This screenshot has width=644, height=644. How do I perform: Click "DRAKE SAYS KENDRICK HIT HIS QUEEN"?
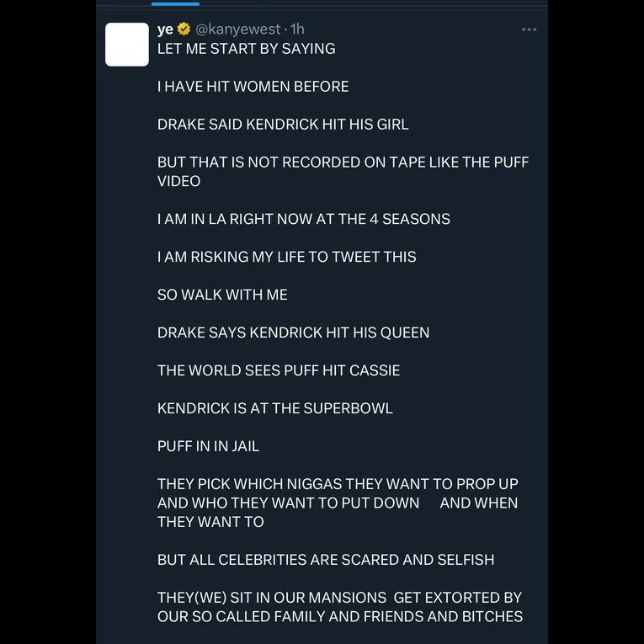click(x=293, y=333)
